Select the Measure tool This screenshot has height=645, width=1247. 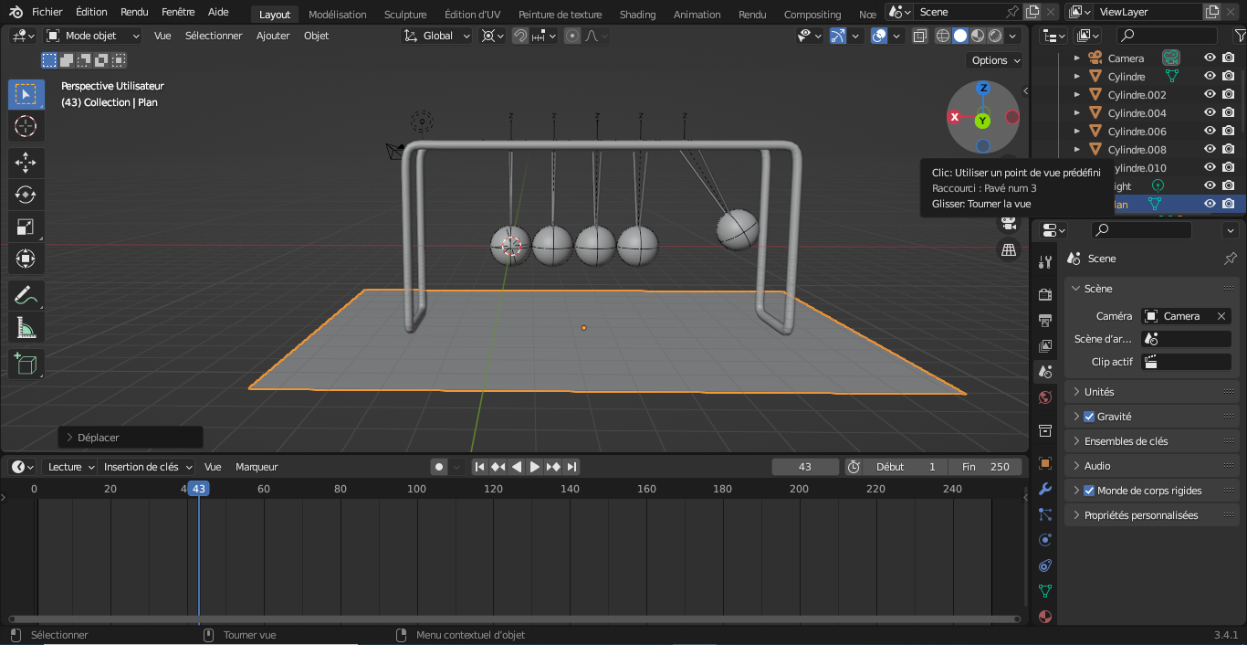26,327
